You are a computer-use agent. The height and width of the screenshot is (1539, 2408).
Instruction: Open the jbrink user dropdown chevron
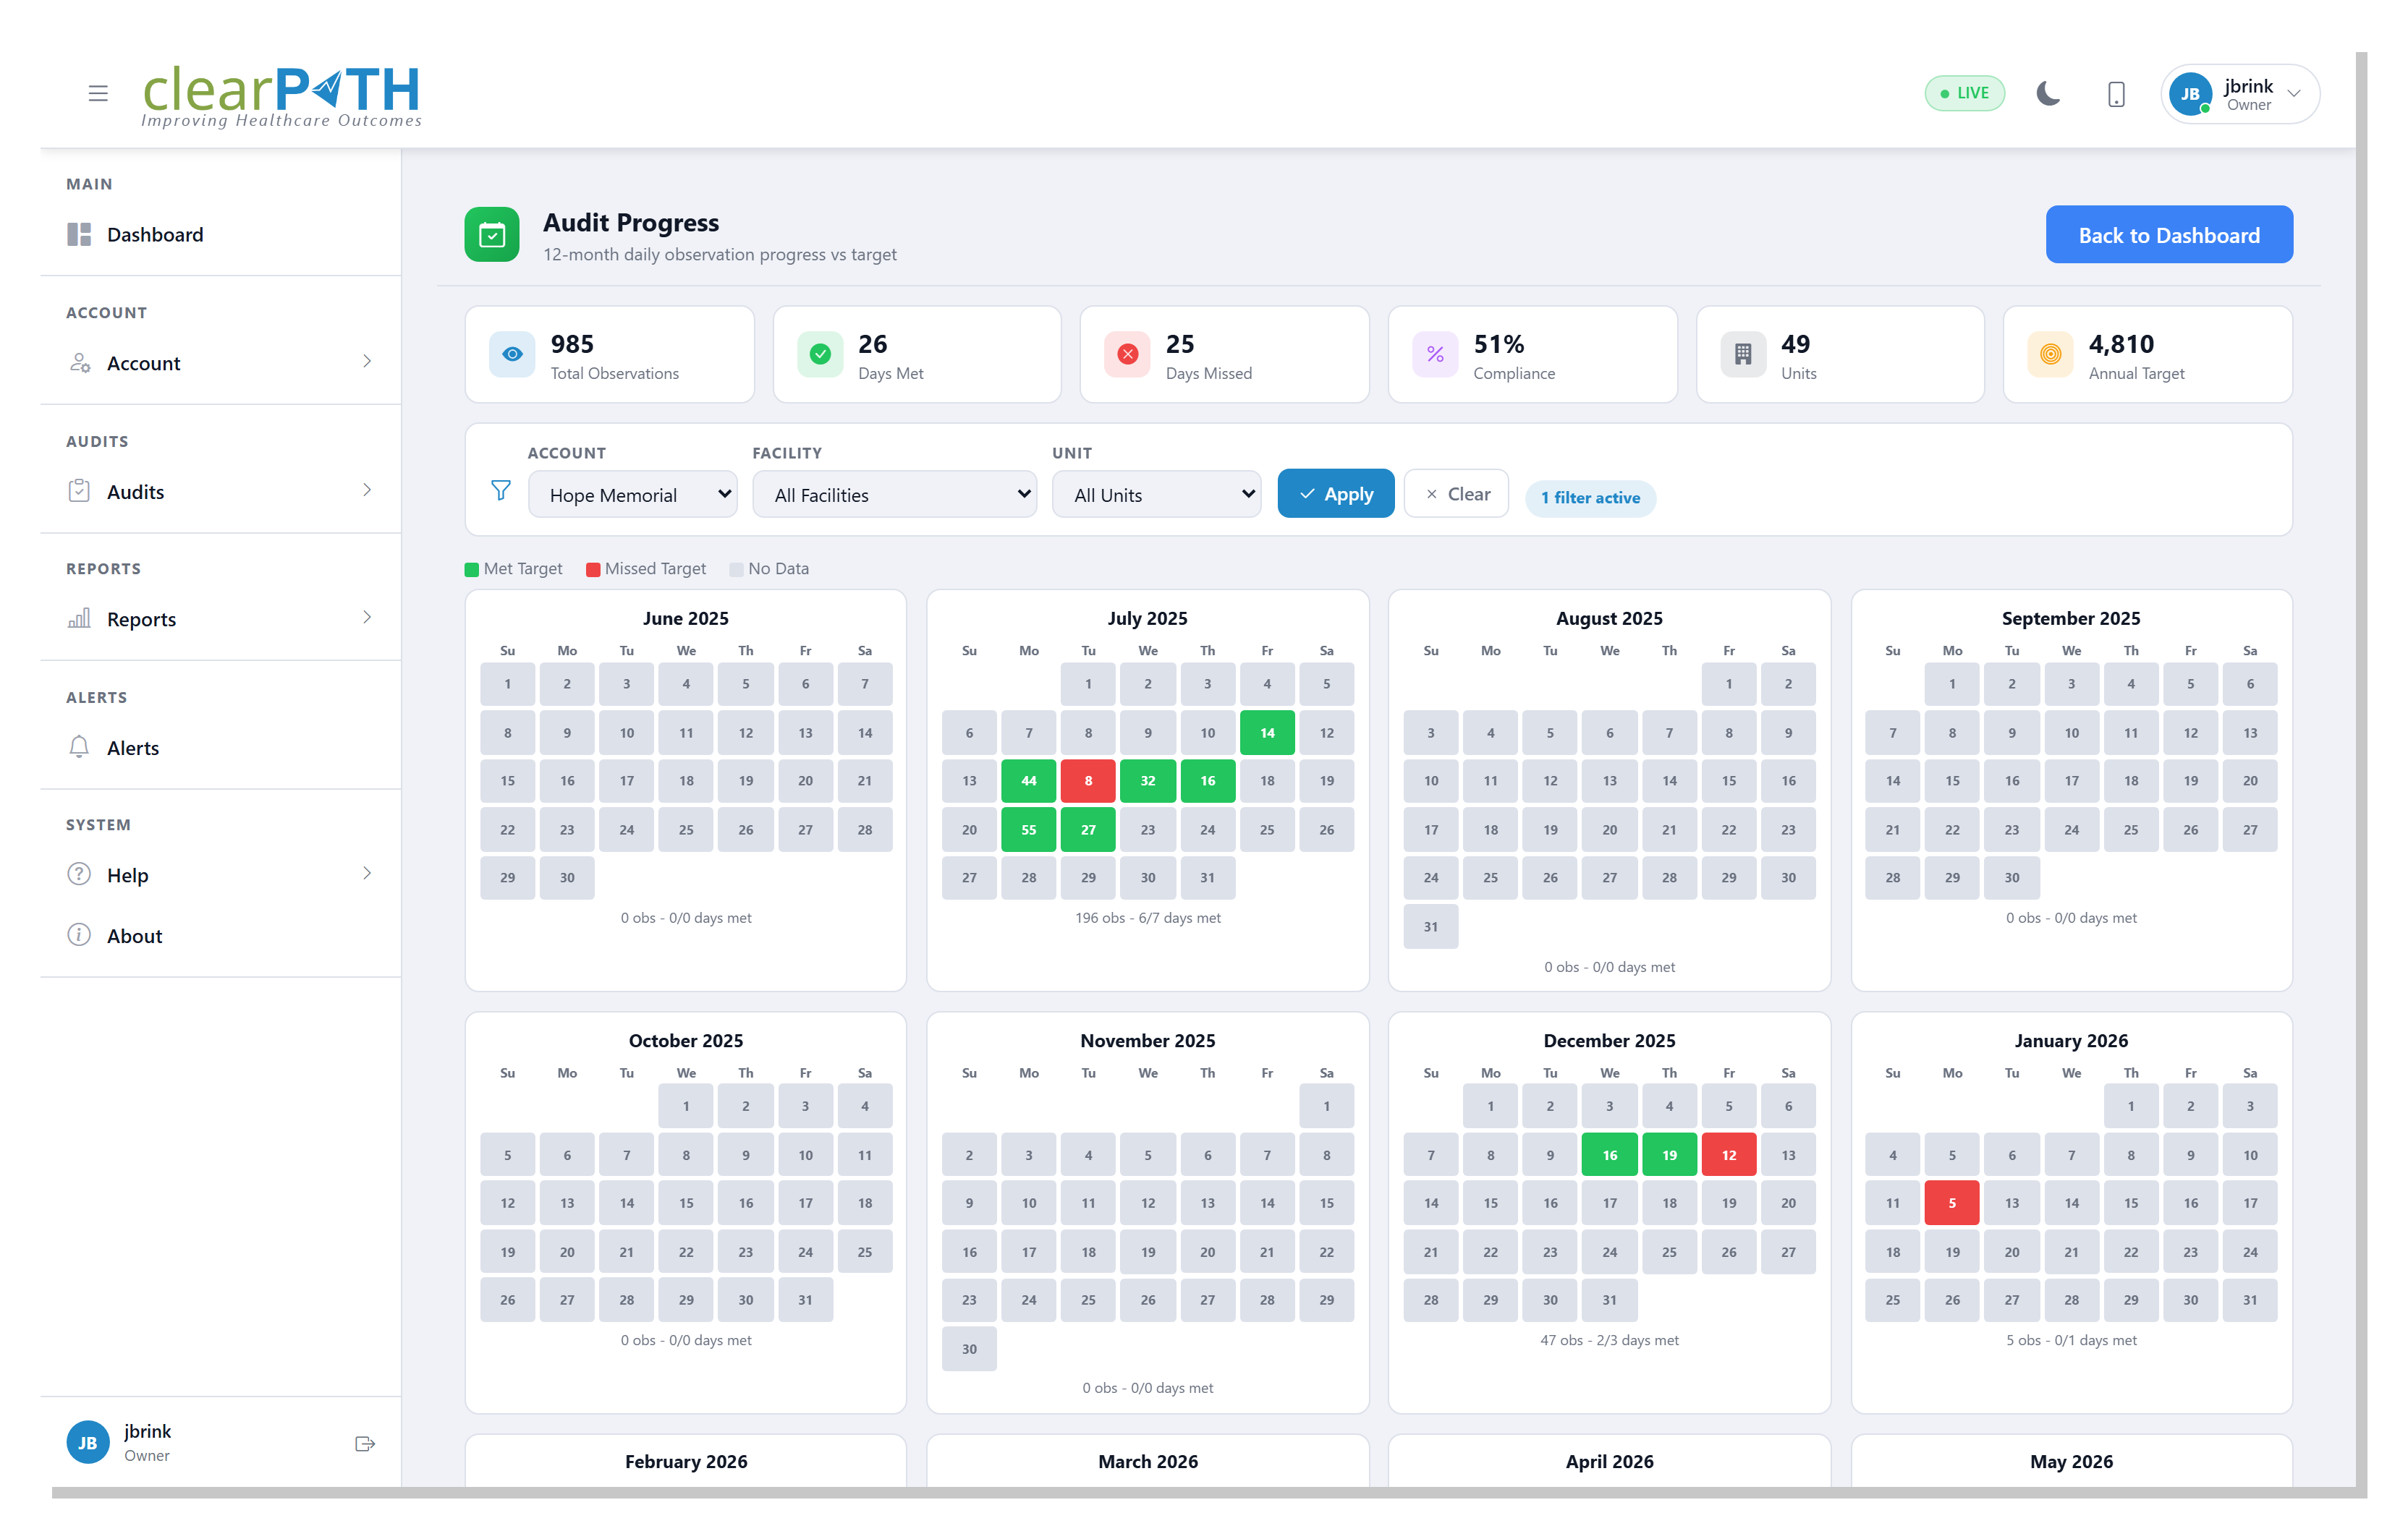(2295, 94)
